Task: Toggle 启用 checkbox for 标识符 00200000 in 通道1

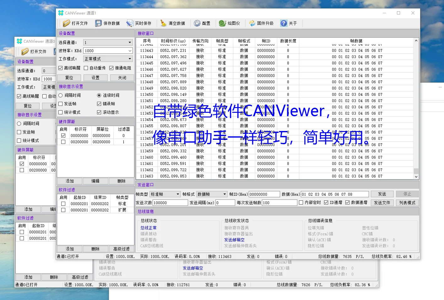Action: point(63,142)
